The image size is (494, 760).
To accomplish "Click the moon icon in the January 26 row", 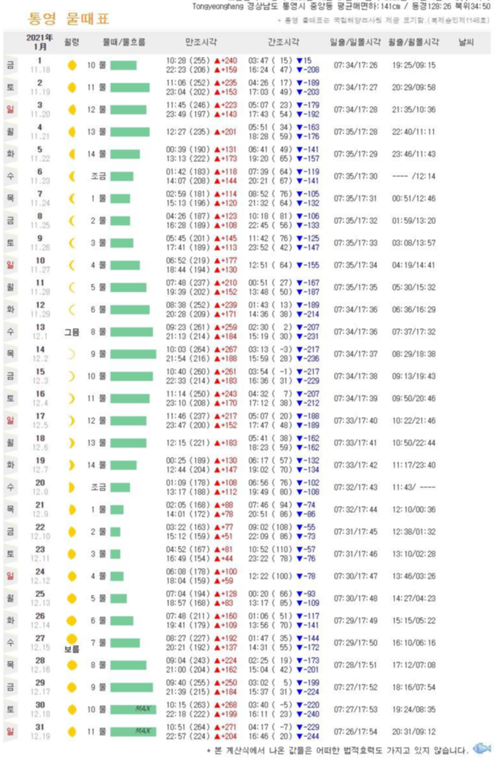I will click(x=72, y=620).
